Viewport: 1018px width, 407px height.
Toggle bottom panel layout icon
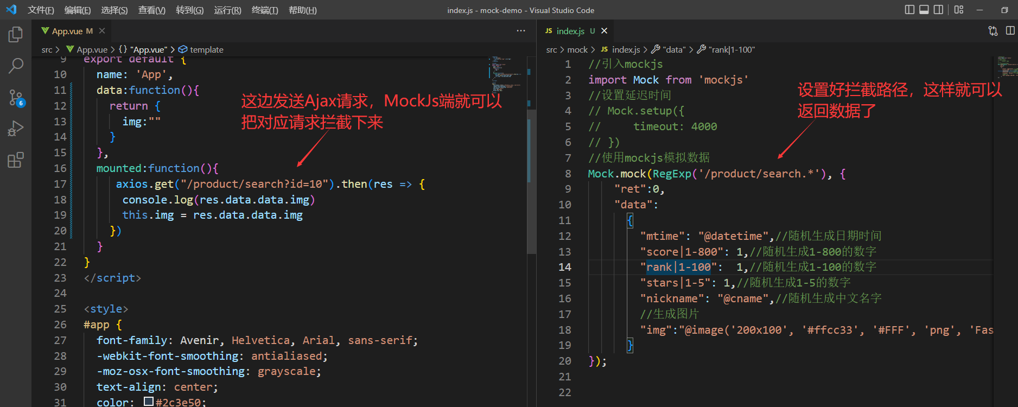tap(924, 10)
